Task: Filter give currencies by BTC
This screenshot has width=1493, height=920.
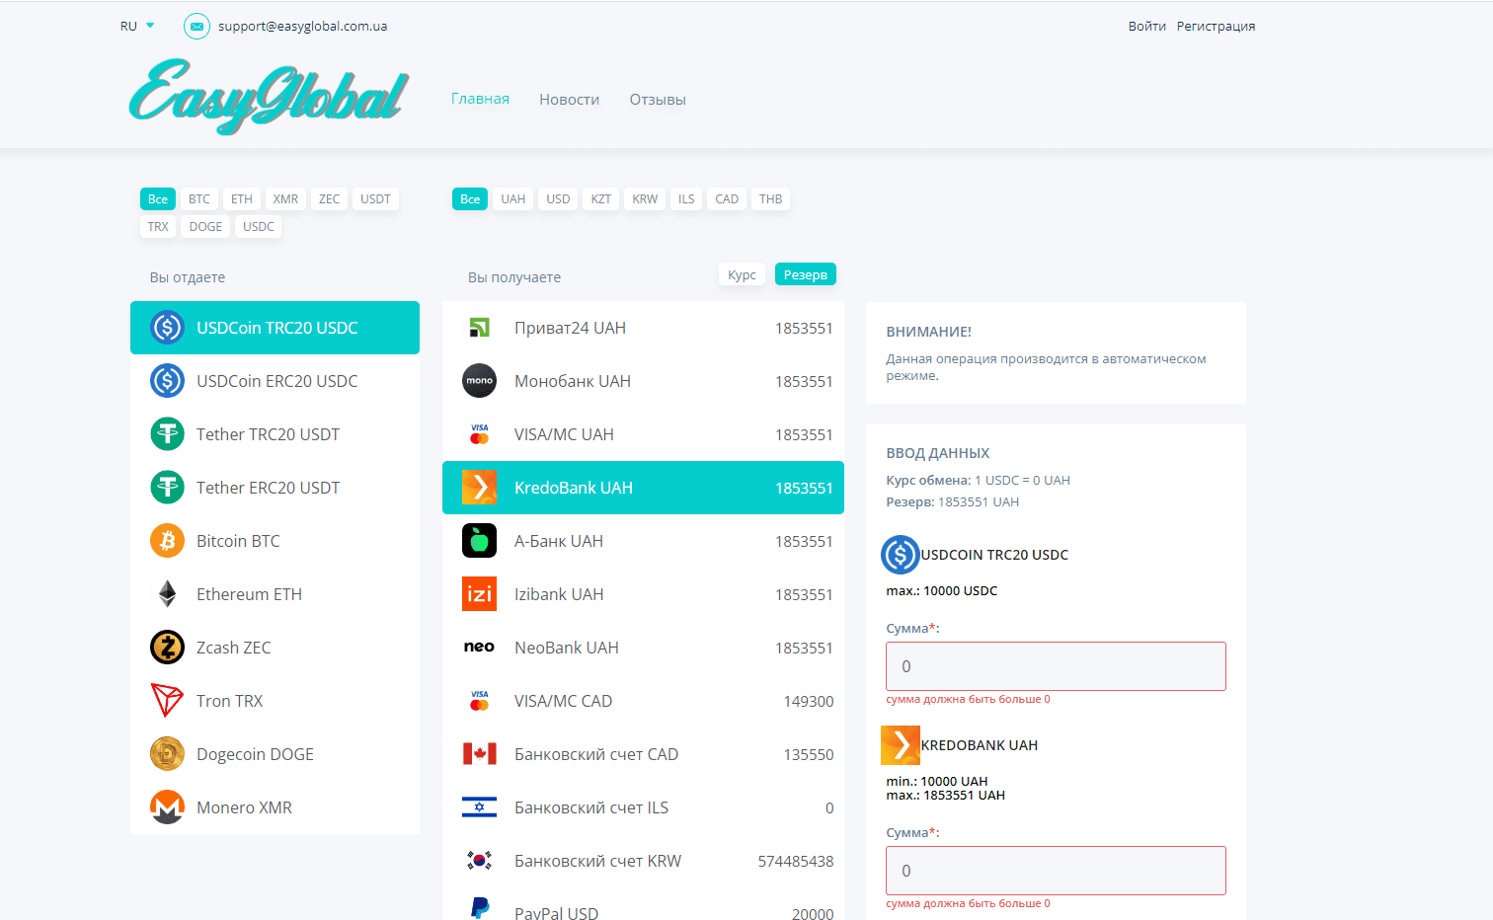Action: click(199, 198)
